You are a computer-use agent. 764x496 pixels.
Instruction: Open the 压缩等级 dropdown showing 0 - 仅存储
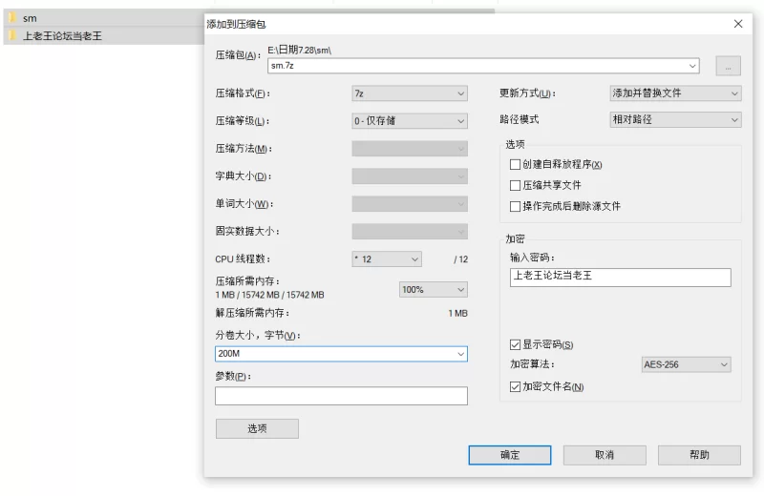point(410,121)
